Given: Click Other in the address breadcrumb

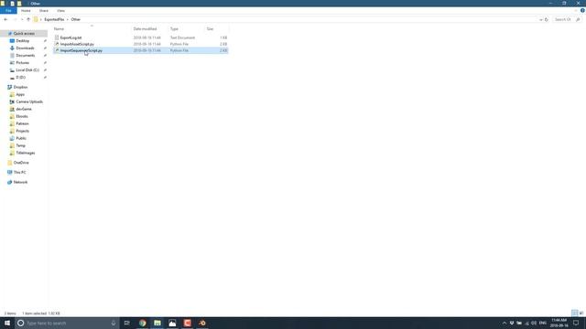Looking at the screenshot, I should (x=75, y=19).
